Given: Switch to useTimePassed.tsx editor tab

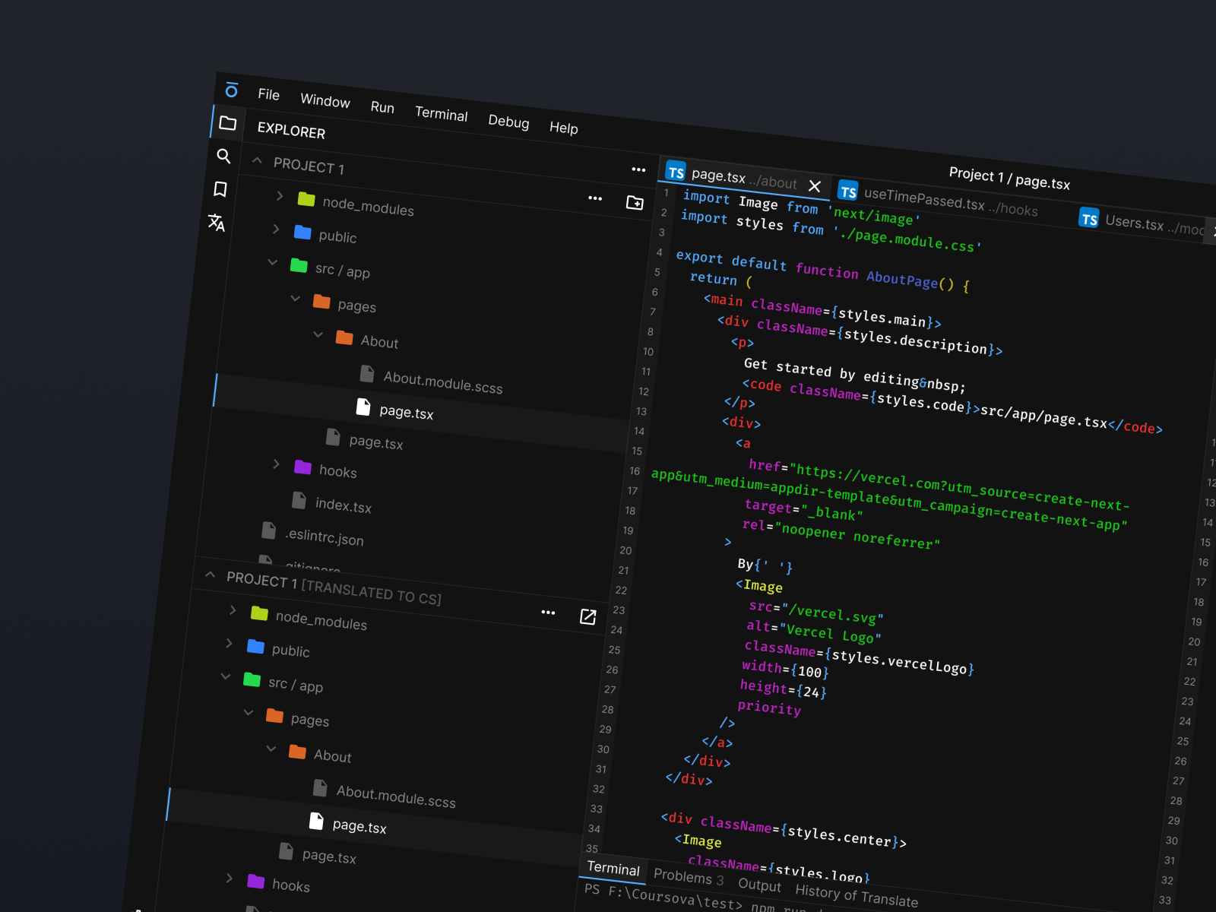Looking at the screenshot, I should [x=939, y=201].
